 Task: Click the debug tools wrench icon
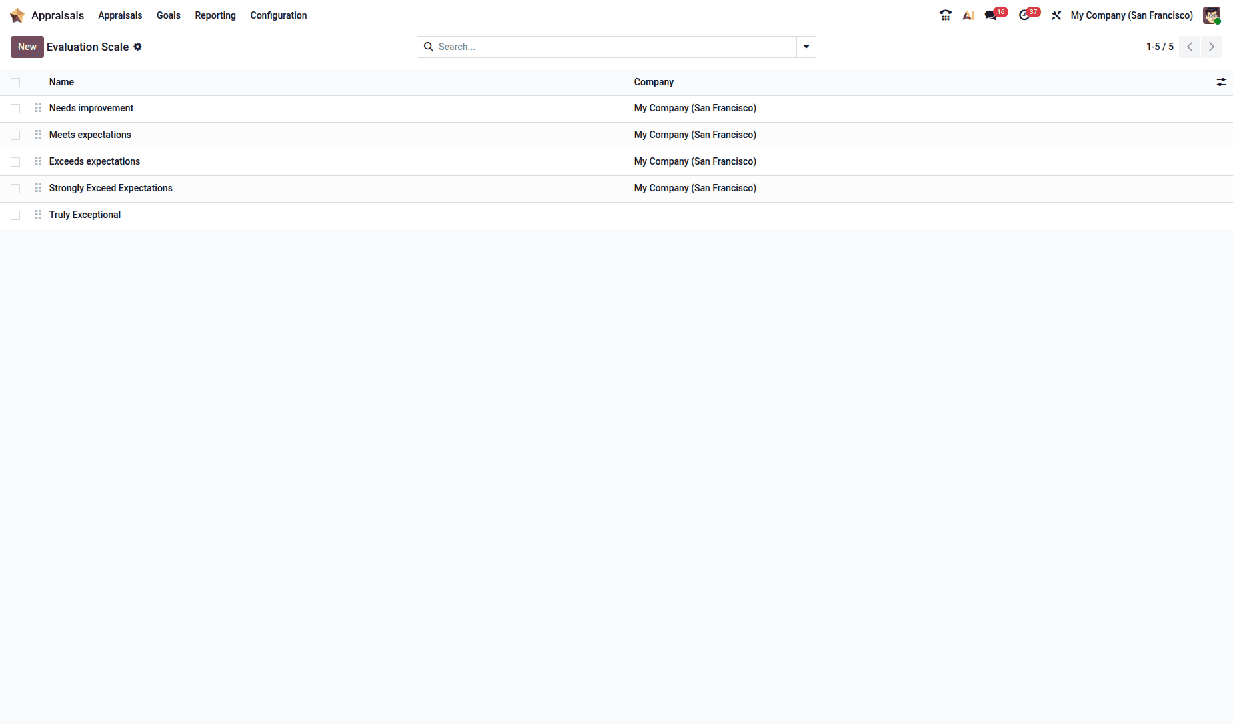[1056, 15]
